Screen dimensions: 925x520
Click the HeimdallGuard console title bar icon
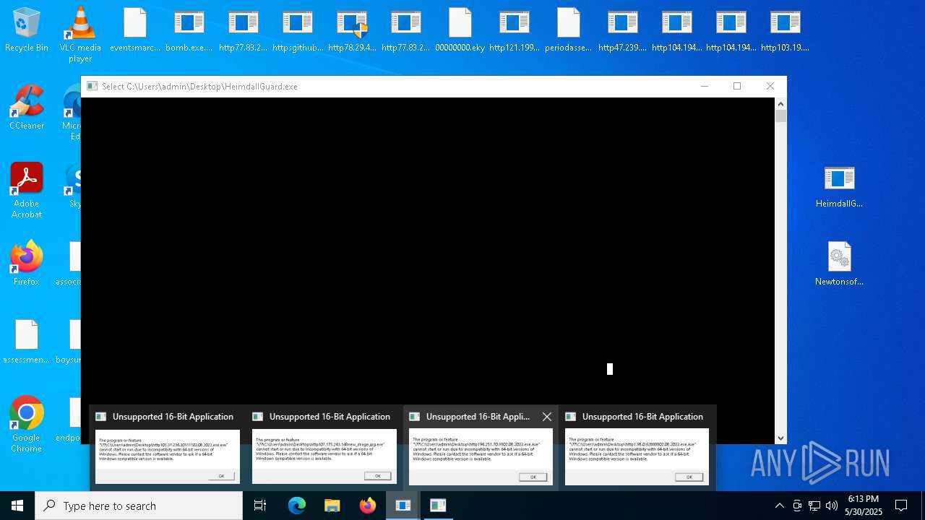pyautogui.click(x=92, y=86)
